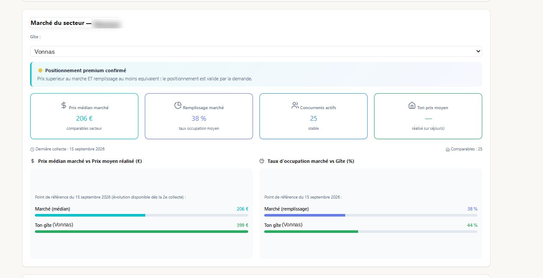
Task: Click the "taux occupation moyen" caption
Action: tap(199, 128)
